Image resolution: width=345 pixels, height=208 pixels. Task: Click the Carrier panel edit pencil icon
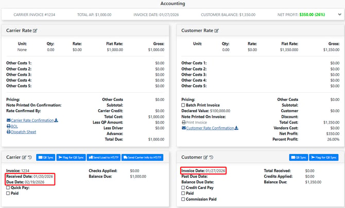point(24,158)
